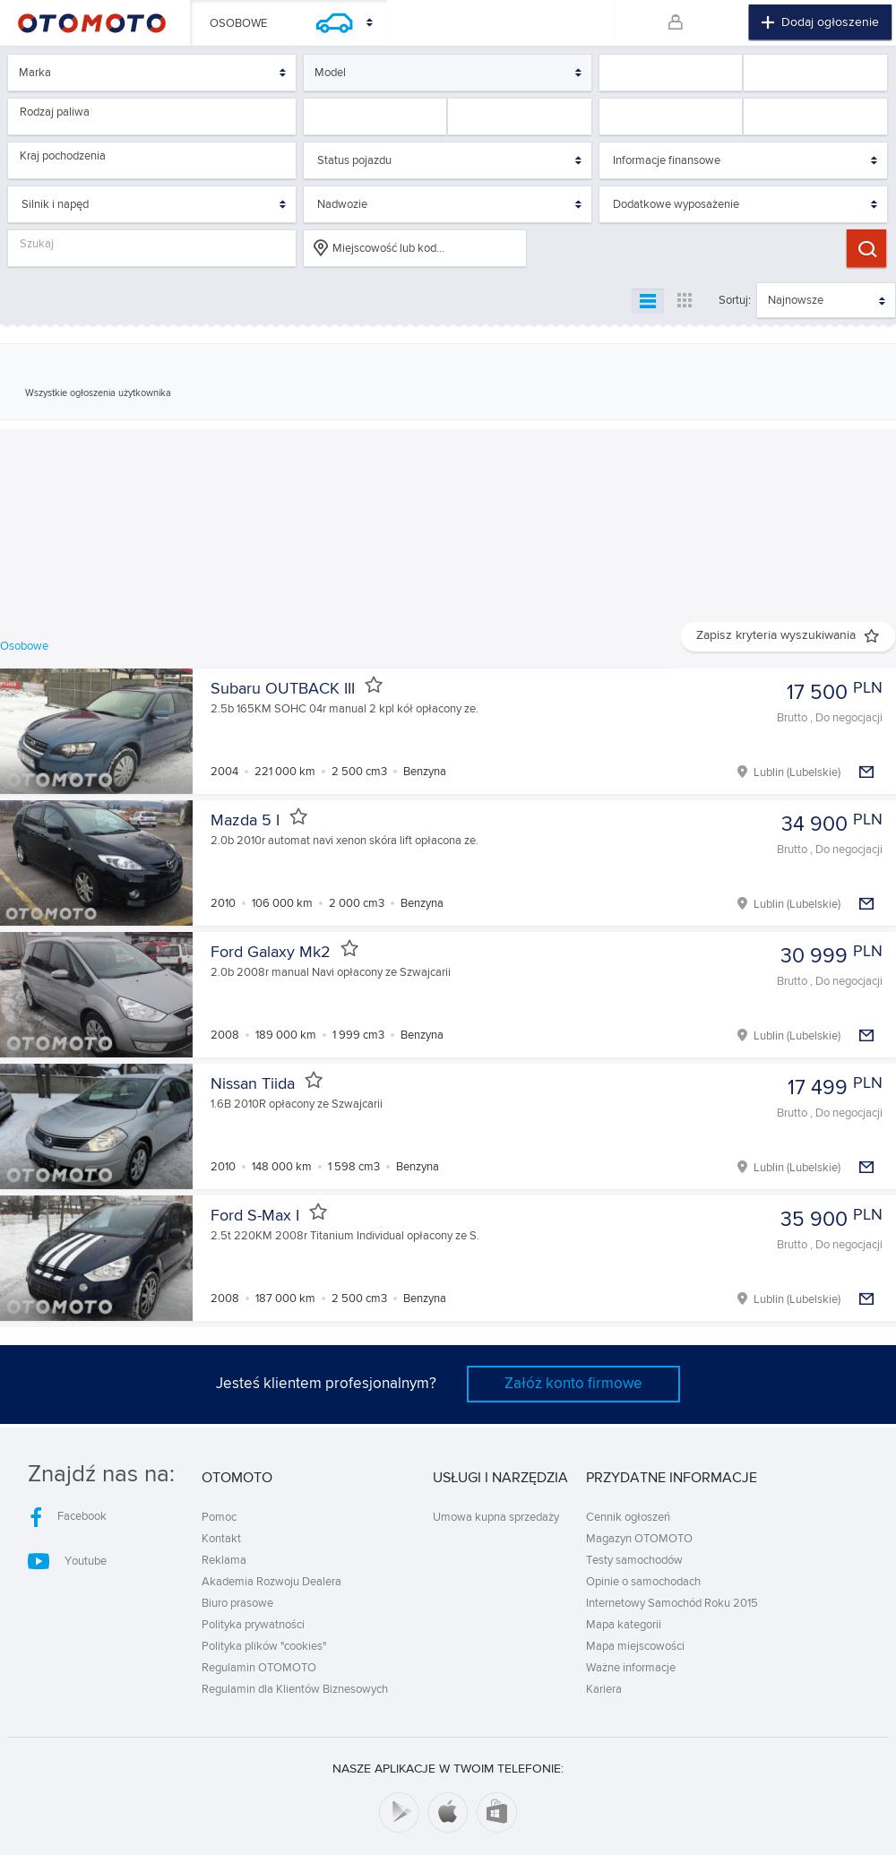Click the Kraj pochodzenia field
896x1855 pixels.
pyautogui.click(x=151, y=160)
